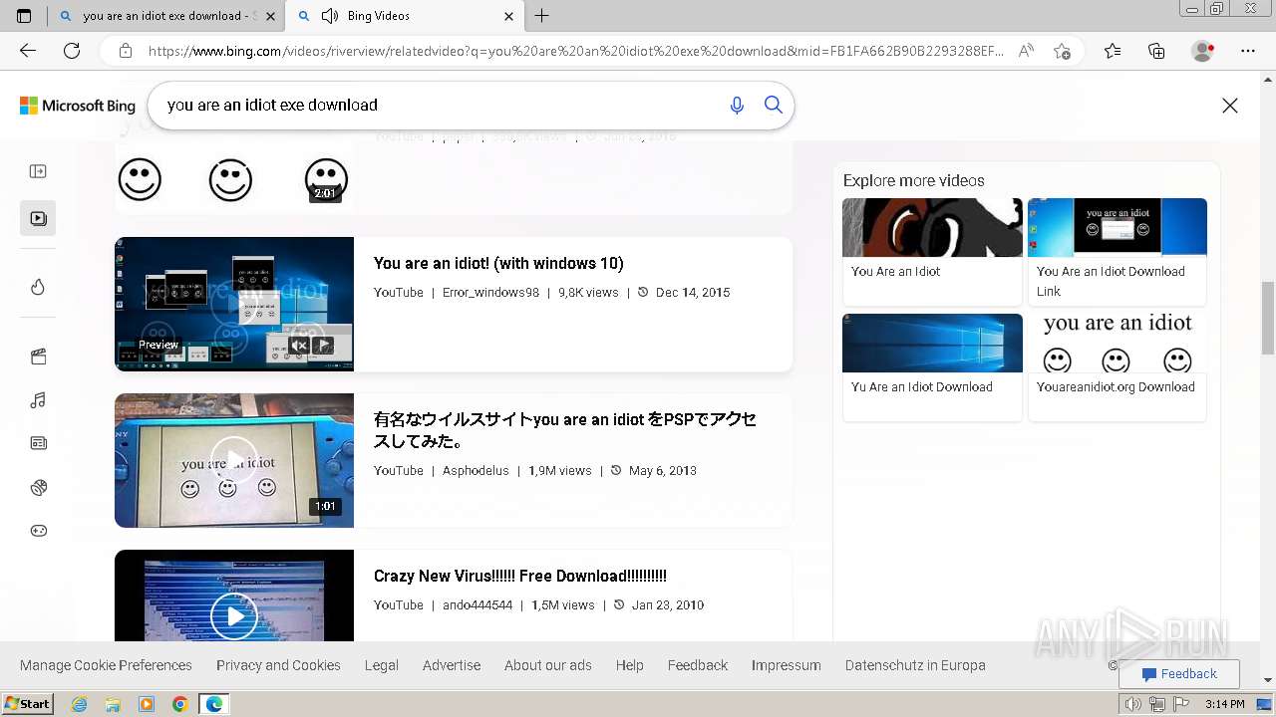Open About our ads link
Image resolution: width=1276 pixels, height=717 pixels.
pyautogui.click(x=548, y=665)
